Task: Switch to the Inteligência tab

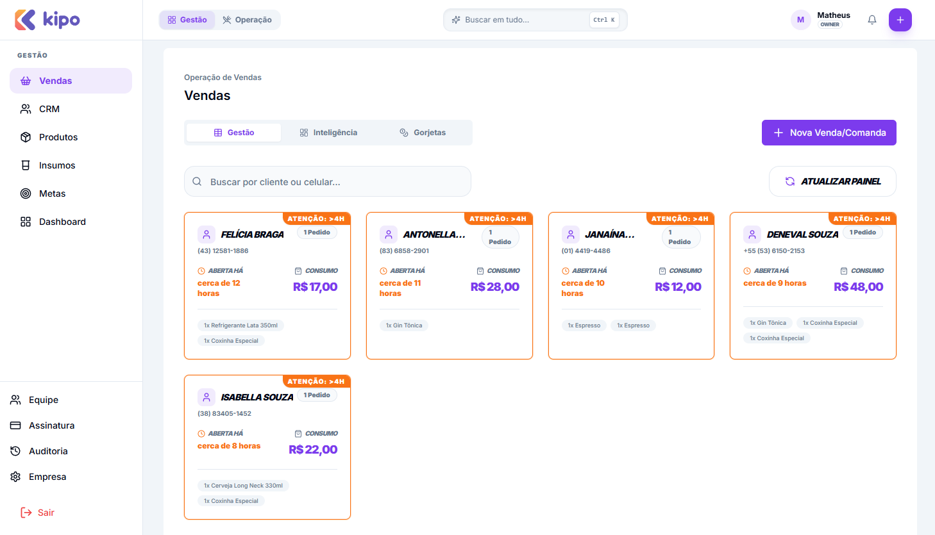Action: [329, 132]
